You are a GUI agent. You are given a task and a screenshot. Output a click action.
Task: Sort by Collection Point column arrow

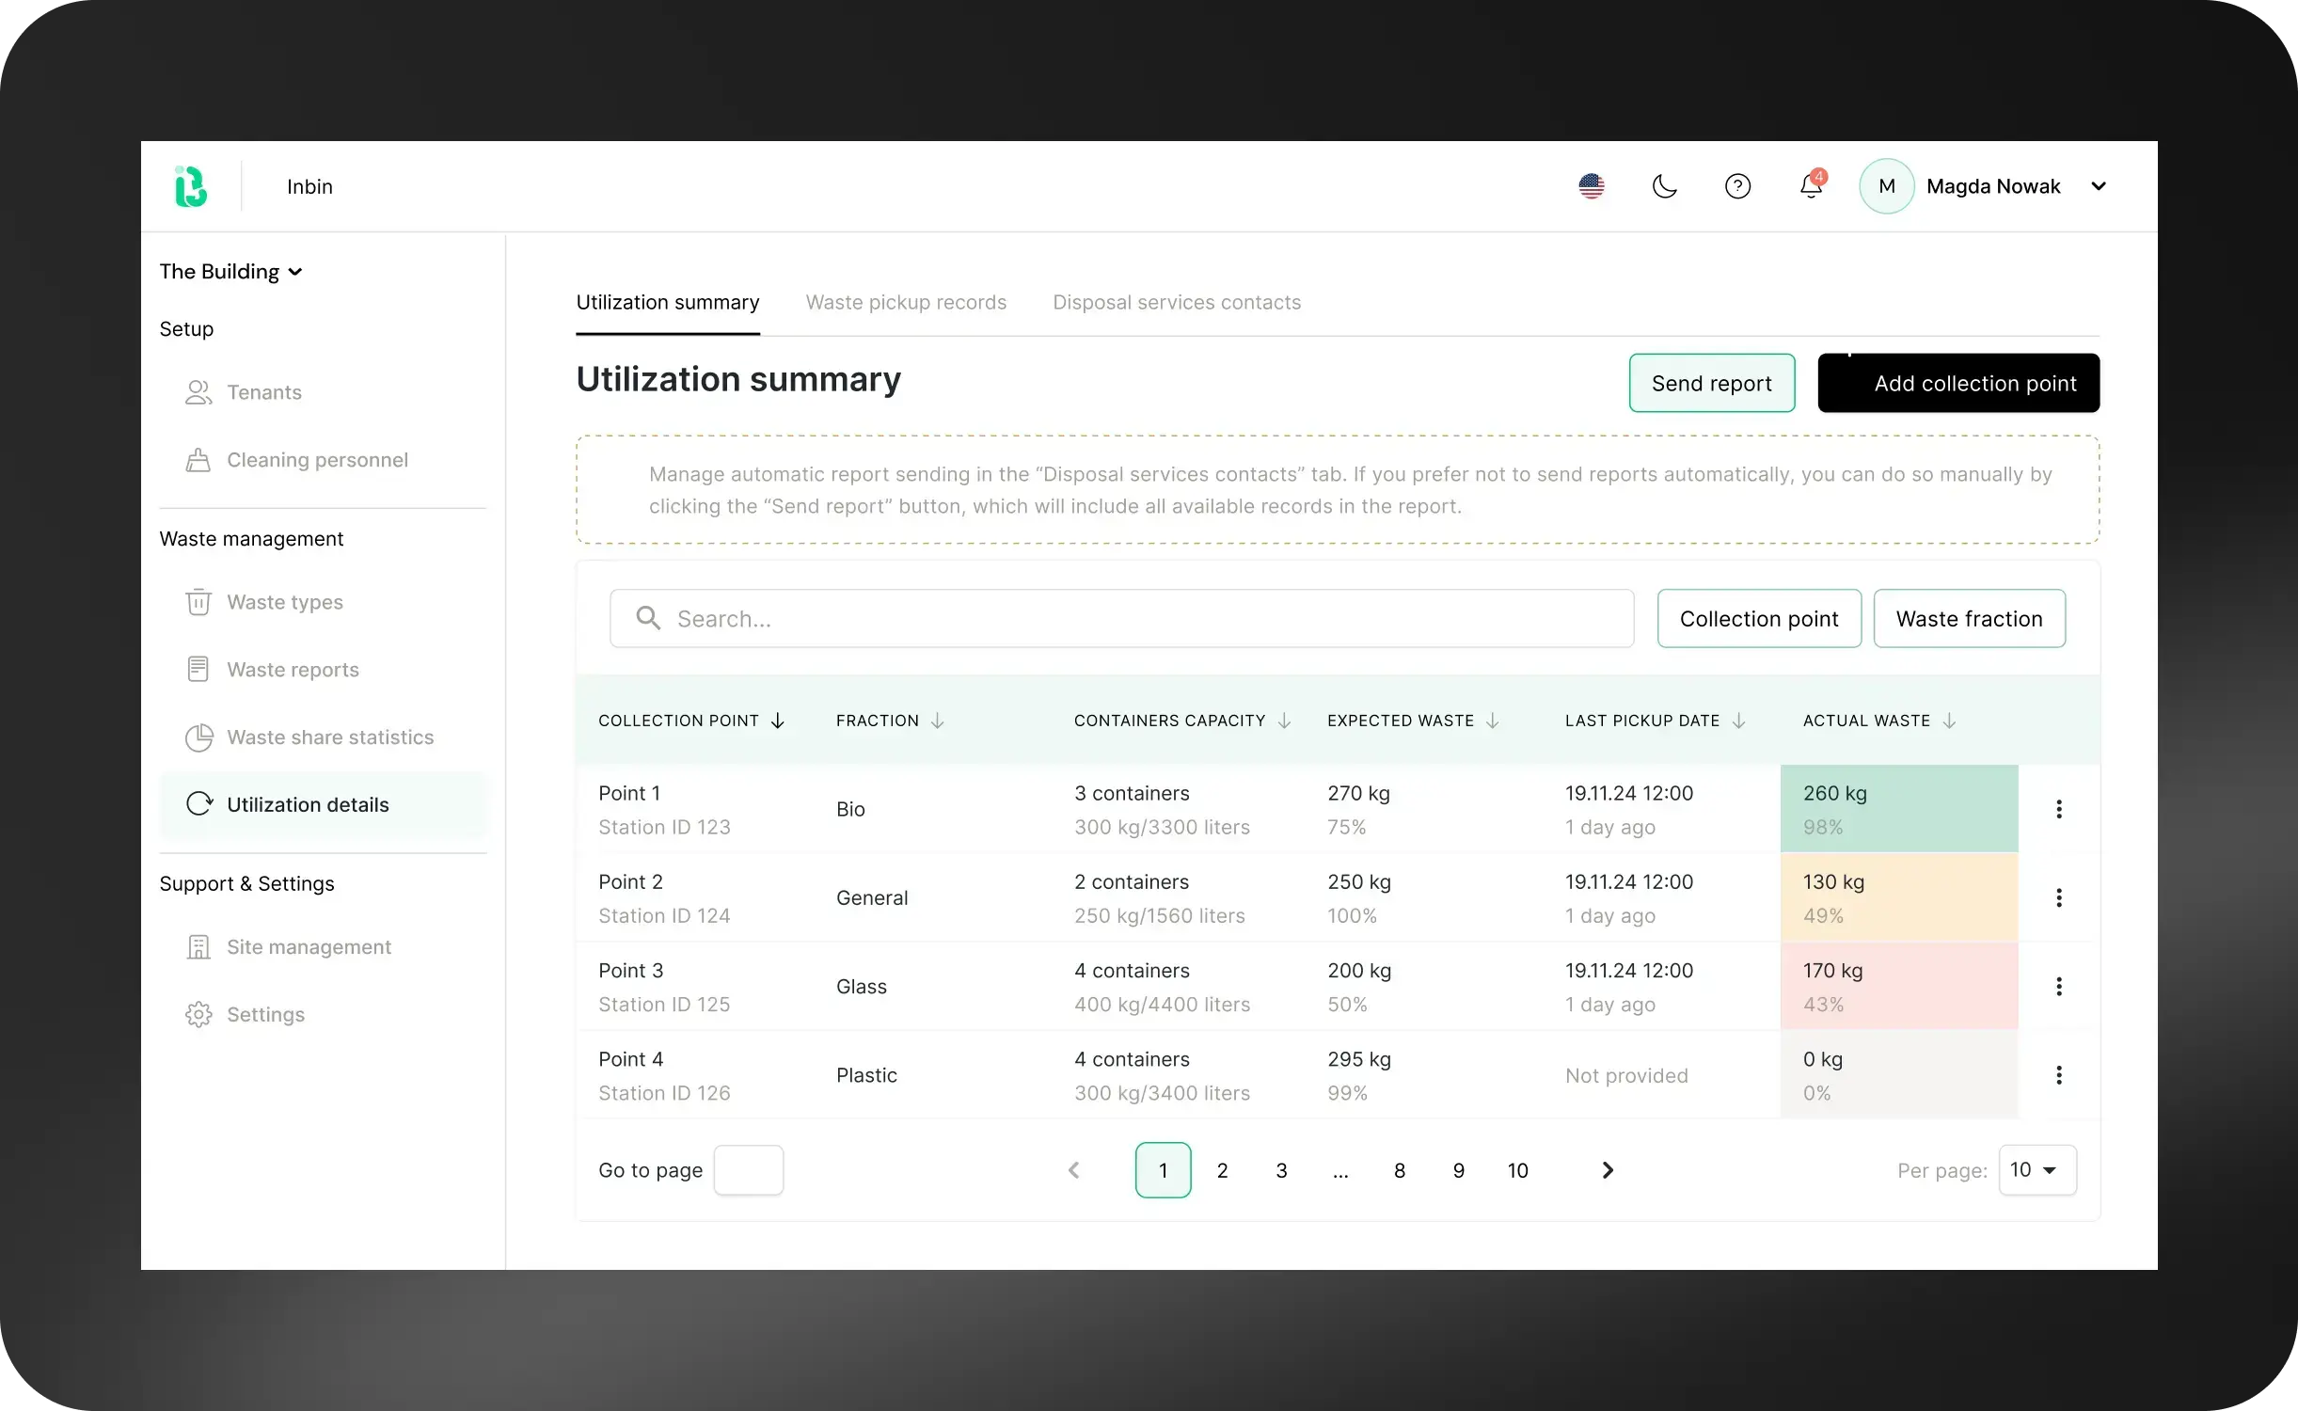click(x=778, y=721)
